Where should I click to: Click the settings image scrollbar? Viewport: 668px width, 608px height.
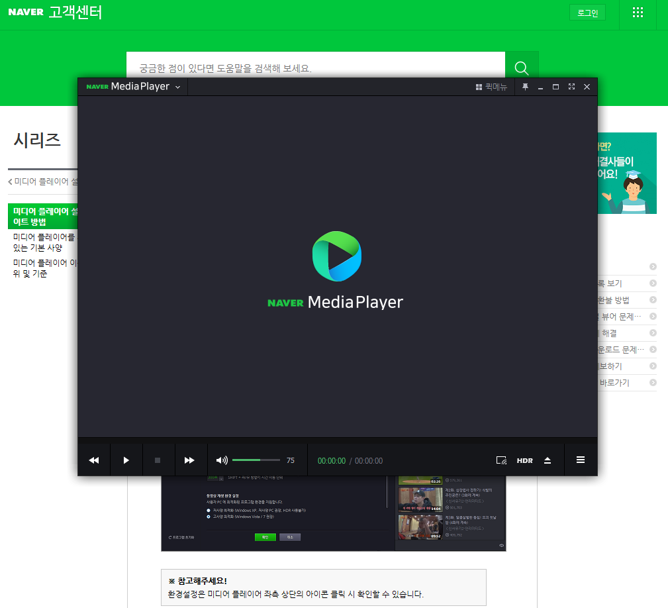387,492
